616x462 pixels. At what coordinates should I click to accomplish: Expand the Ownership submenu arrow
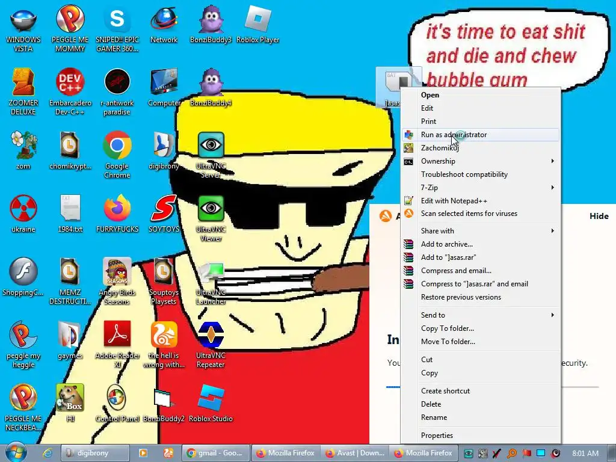tap(553, 161)
